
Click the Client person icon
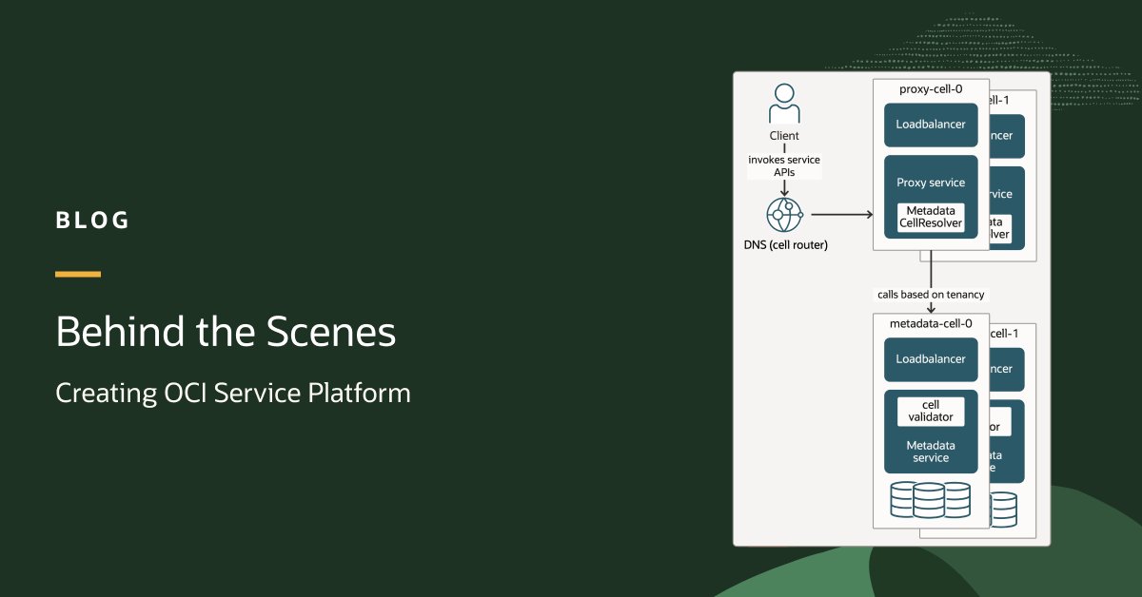click(784, 104)
